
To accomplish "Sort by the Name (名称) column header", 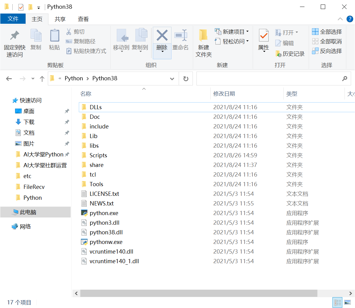I will click(x=85, y=94).
